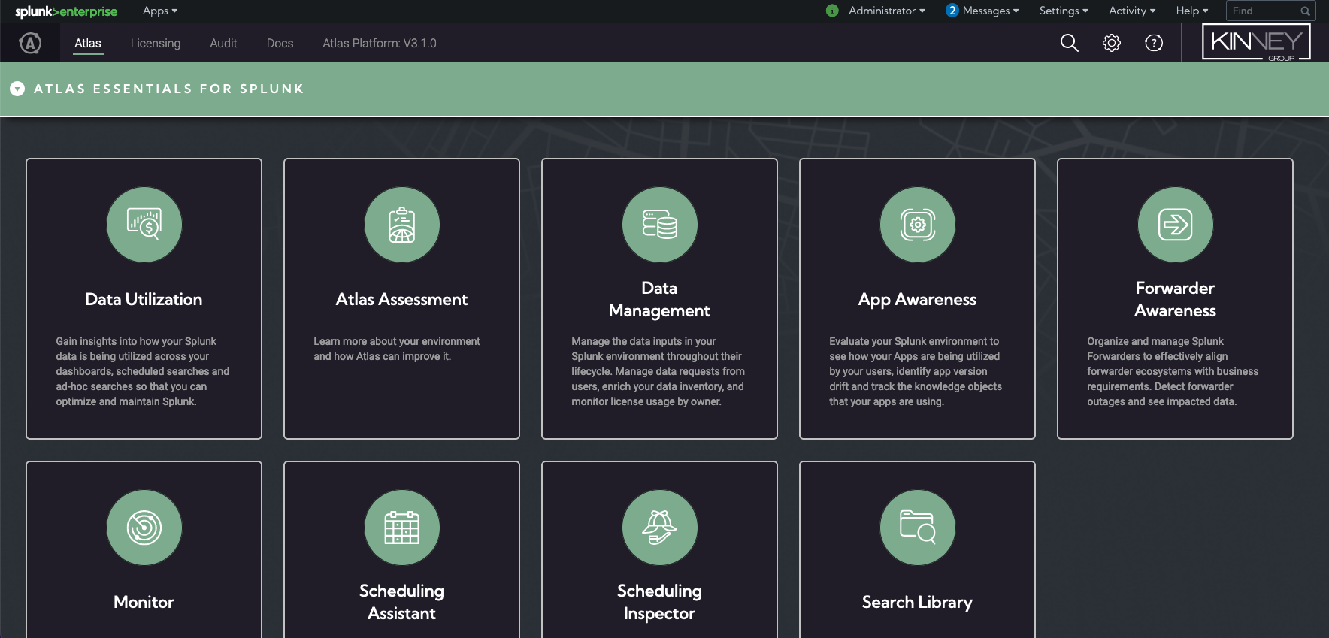This screenshot has height=638, width=1329.
Task: Open the Docs tab
Action: point(280,44)
